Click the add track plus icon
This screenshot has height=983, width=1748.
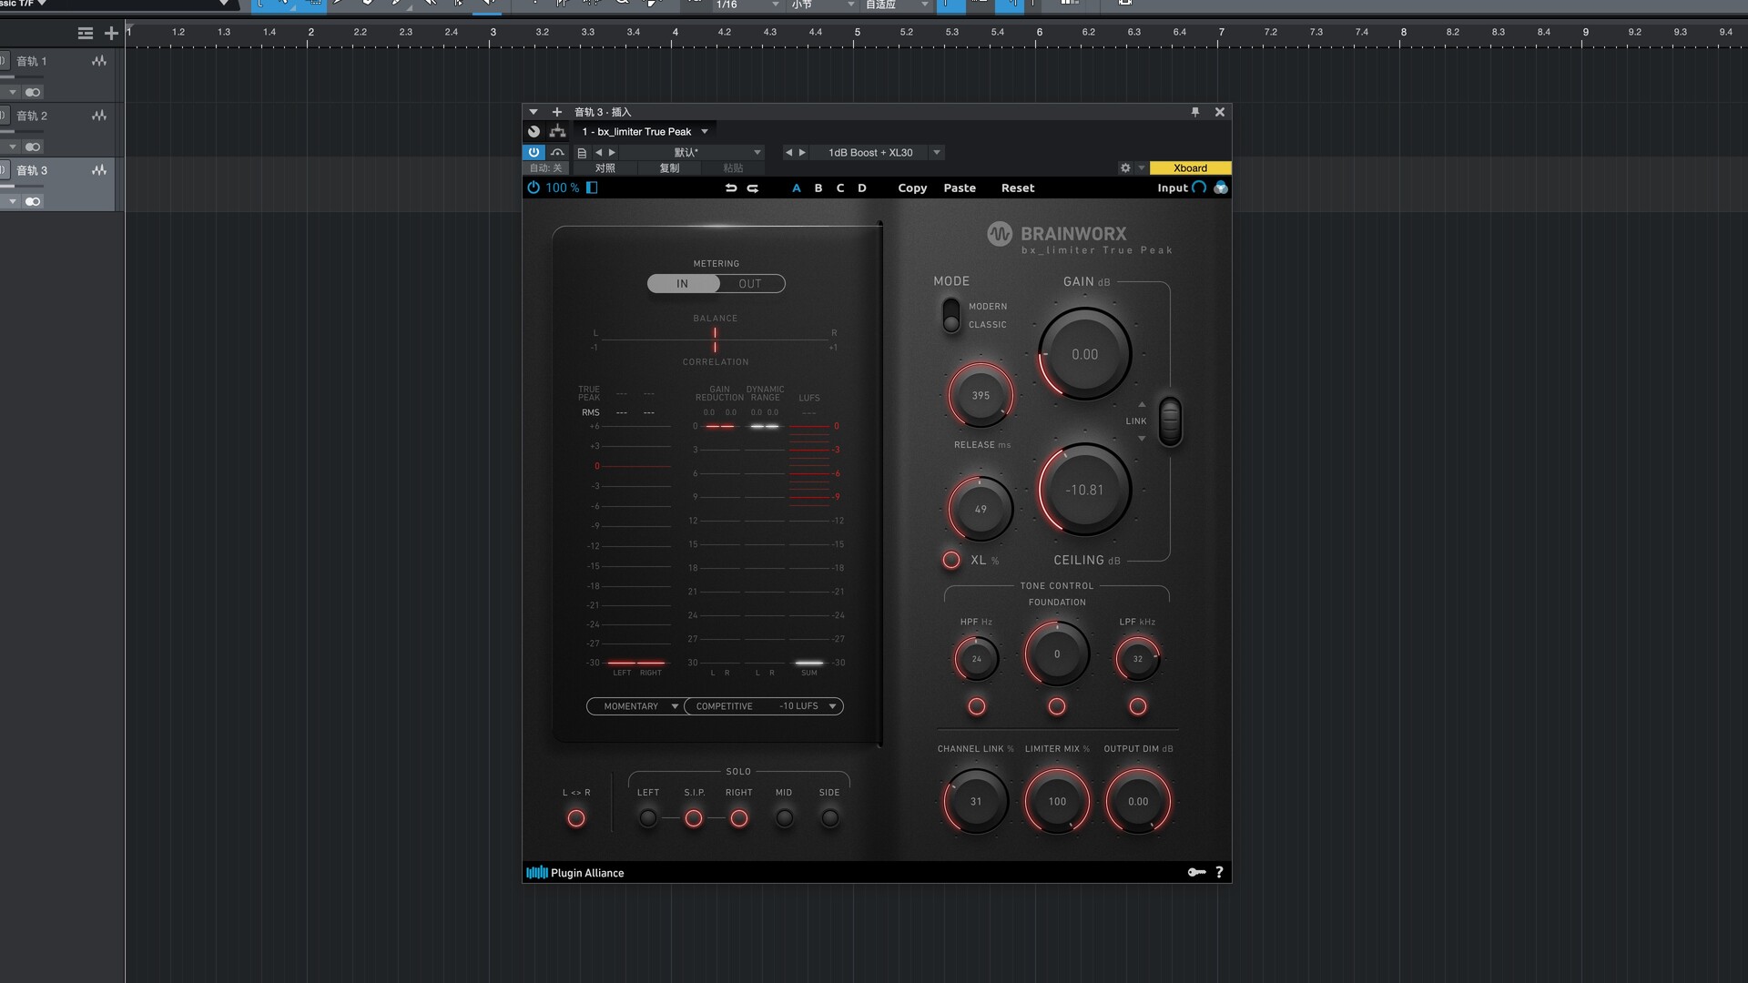tap(111, 33)
